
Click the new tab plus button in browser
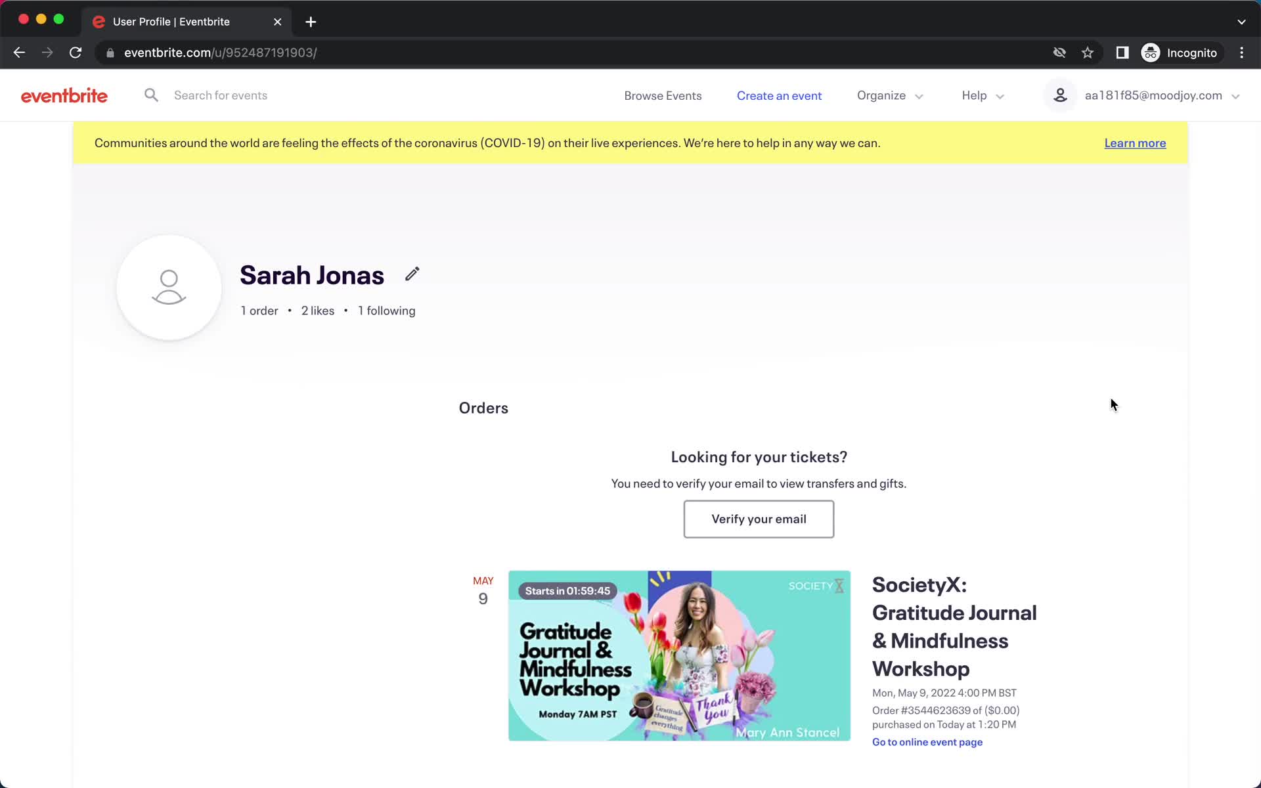coord(311,21)
